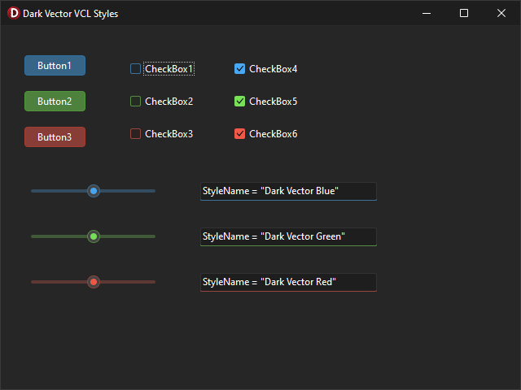Viewport: 521px width, 390px height.
Task: Click the blue slider thumb
Action: [x=94, y=191]
